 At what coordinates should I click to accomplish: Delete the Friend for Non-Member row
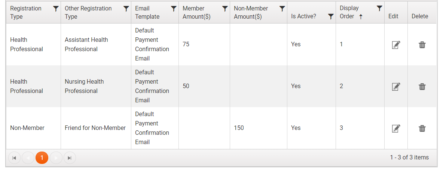[422, 128]
